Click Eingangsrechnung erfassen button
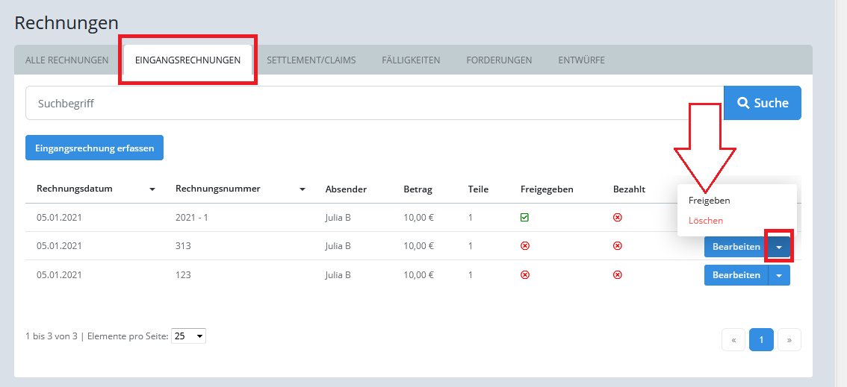This screenshot has width=847, height=387. pyautogui.click(x=95, y=148)
